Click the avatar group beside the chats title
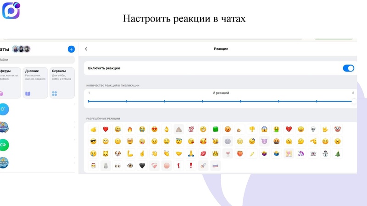367x206 pixels. 21,49
